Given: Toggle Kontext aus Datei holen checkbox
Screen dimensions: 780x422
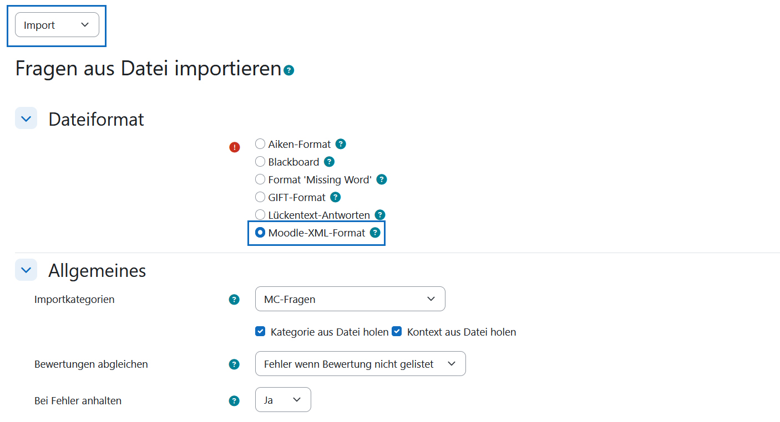Looking at the screenshot, I should coord(397,332).
